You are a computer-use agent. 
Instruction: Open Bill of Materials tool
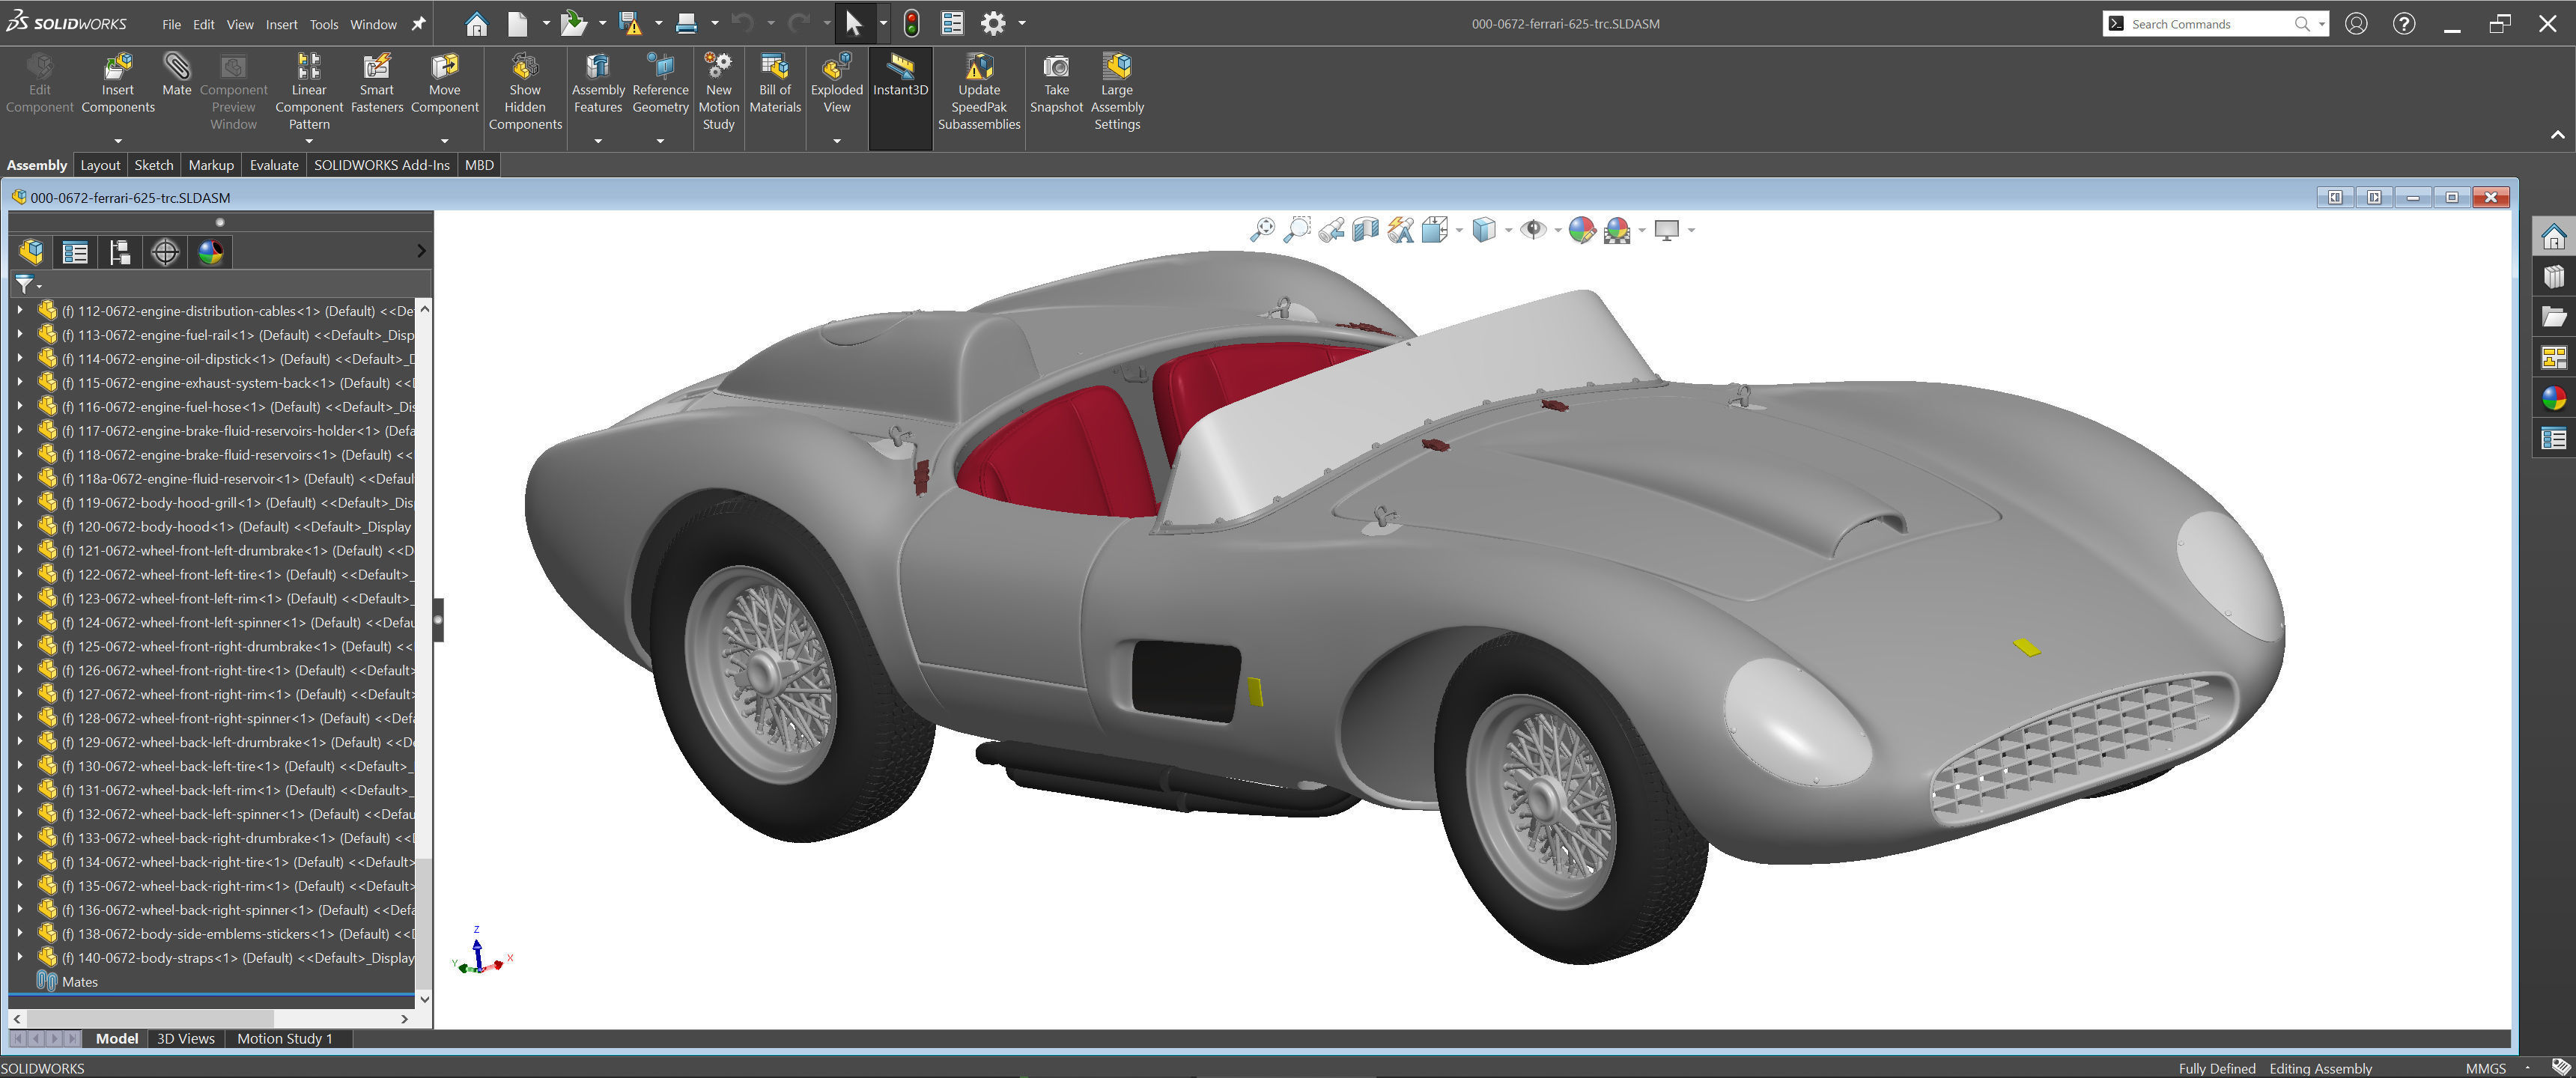775,84
